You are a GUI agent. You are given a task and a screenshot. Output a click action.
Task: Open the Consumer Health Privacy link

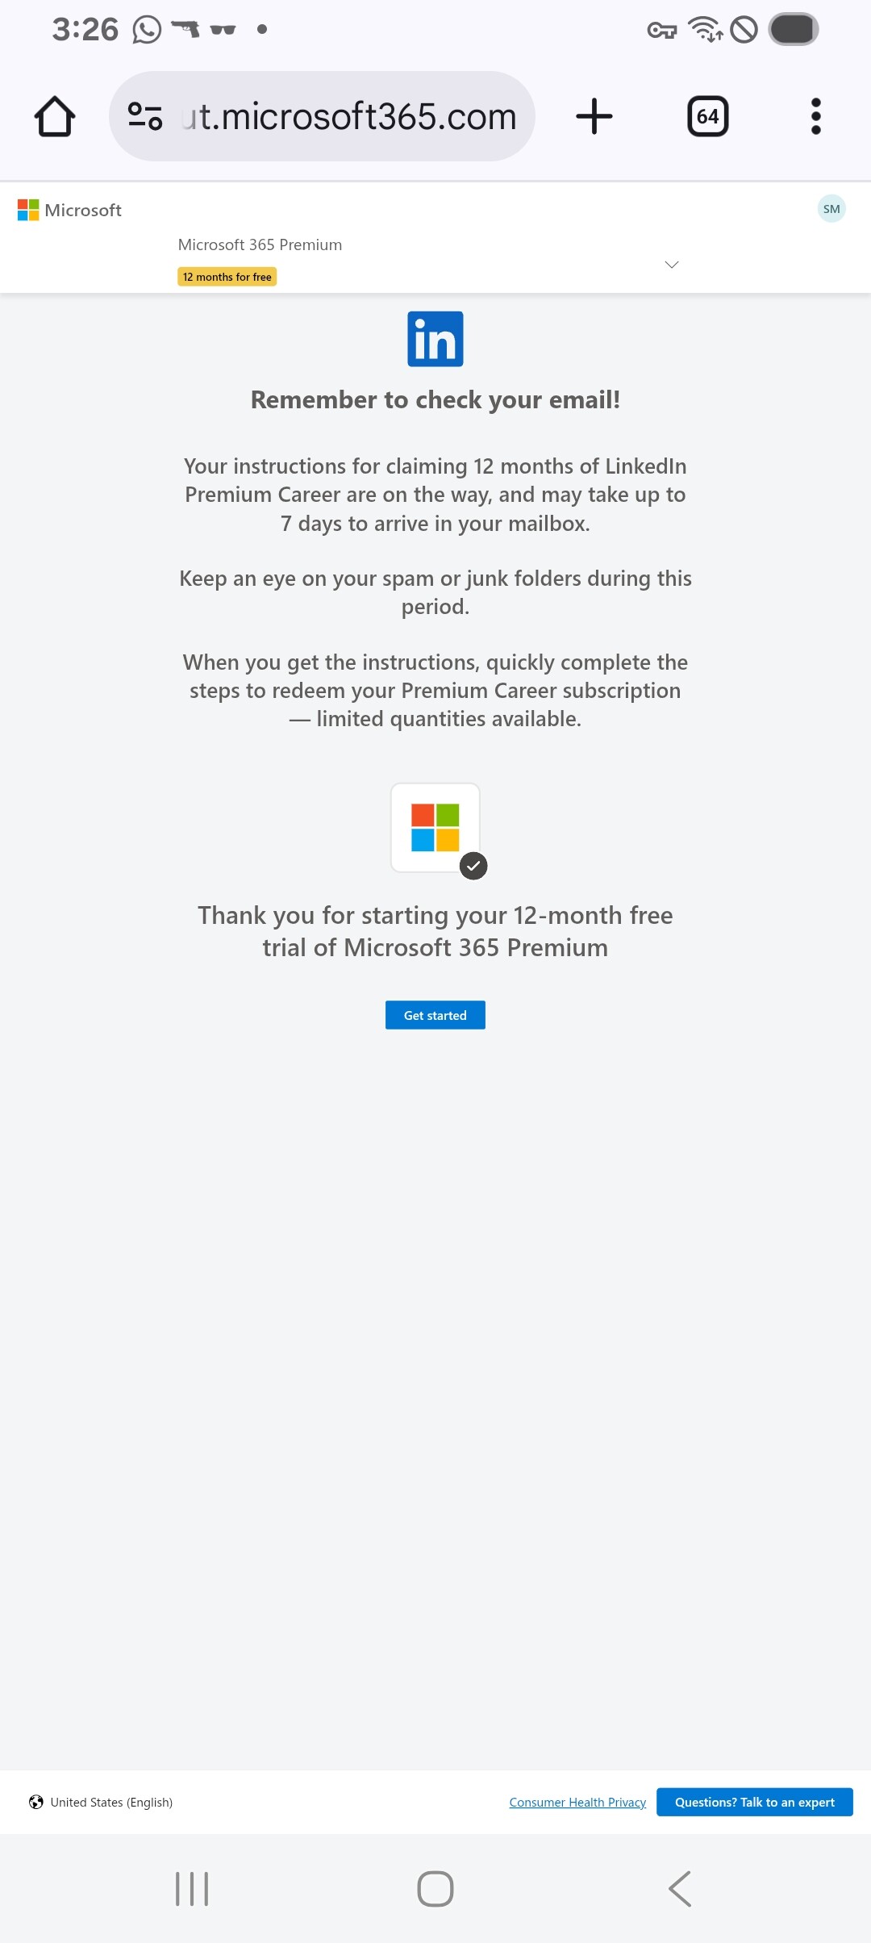pyautogui.click(x=577, y=1802)
